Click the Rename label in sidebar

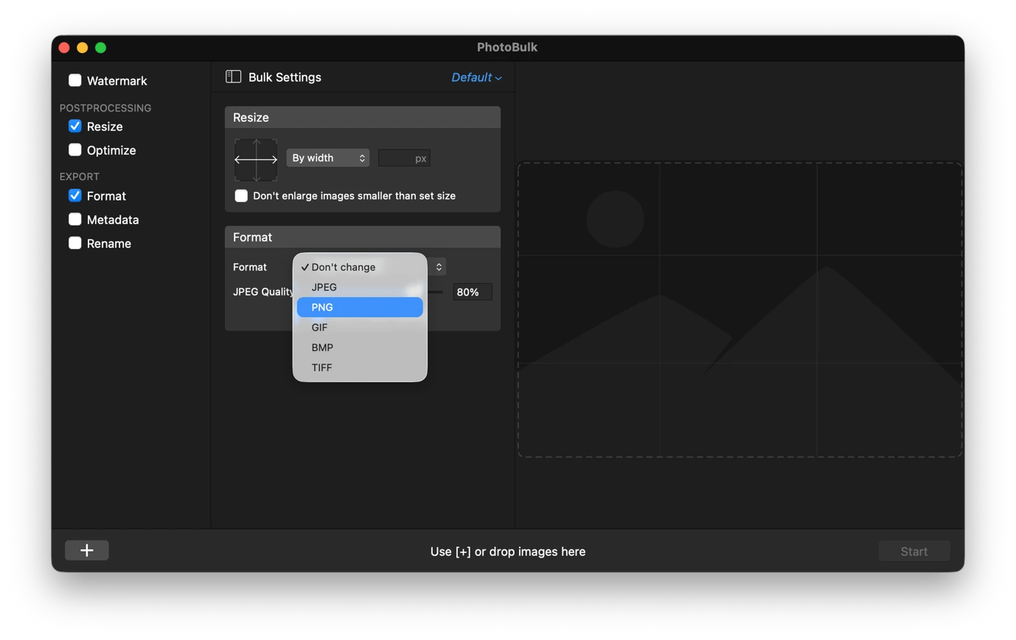109,243
